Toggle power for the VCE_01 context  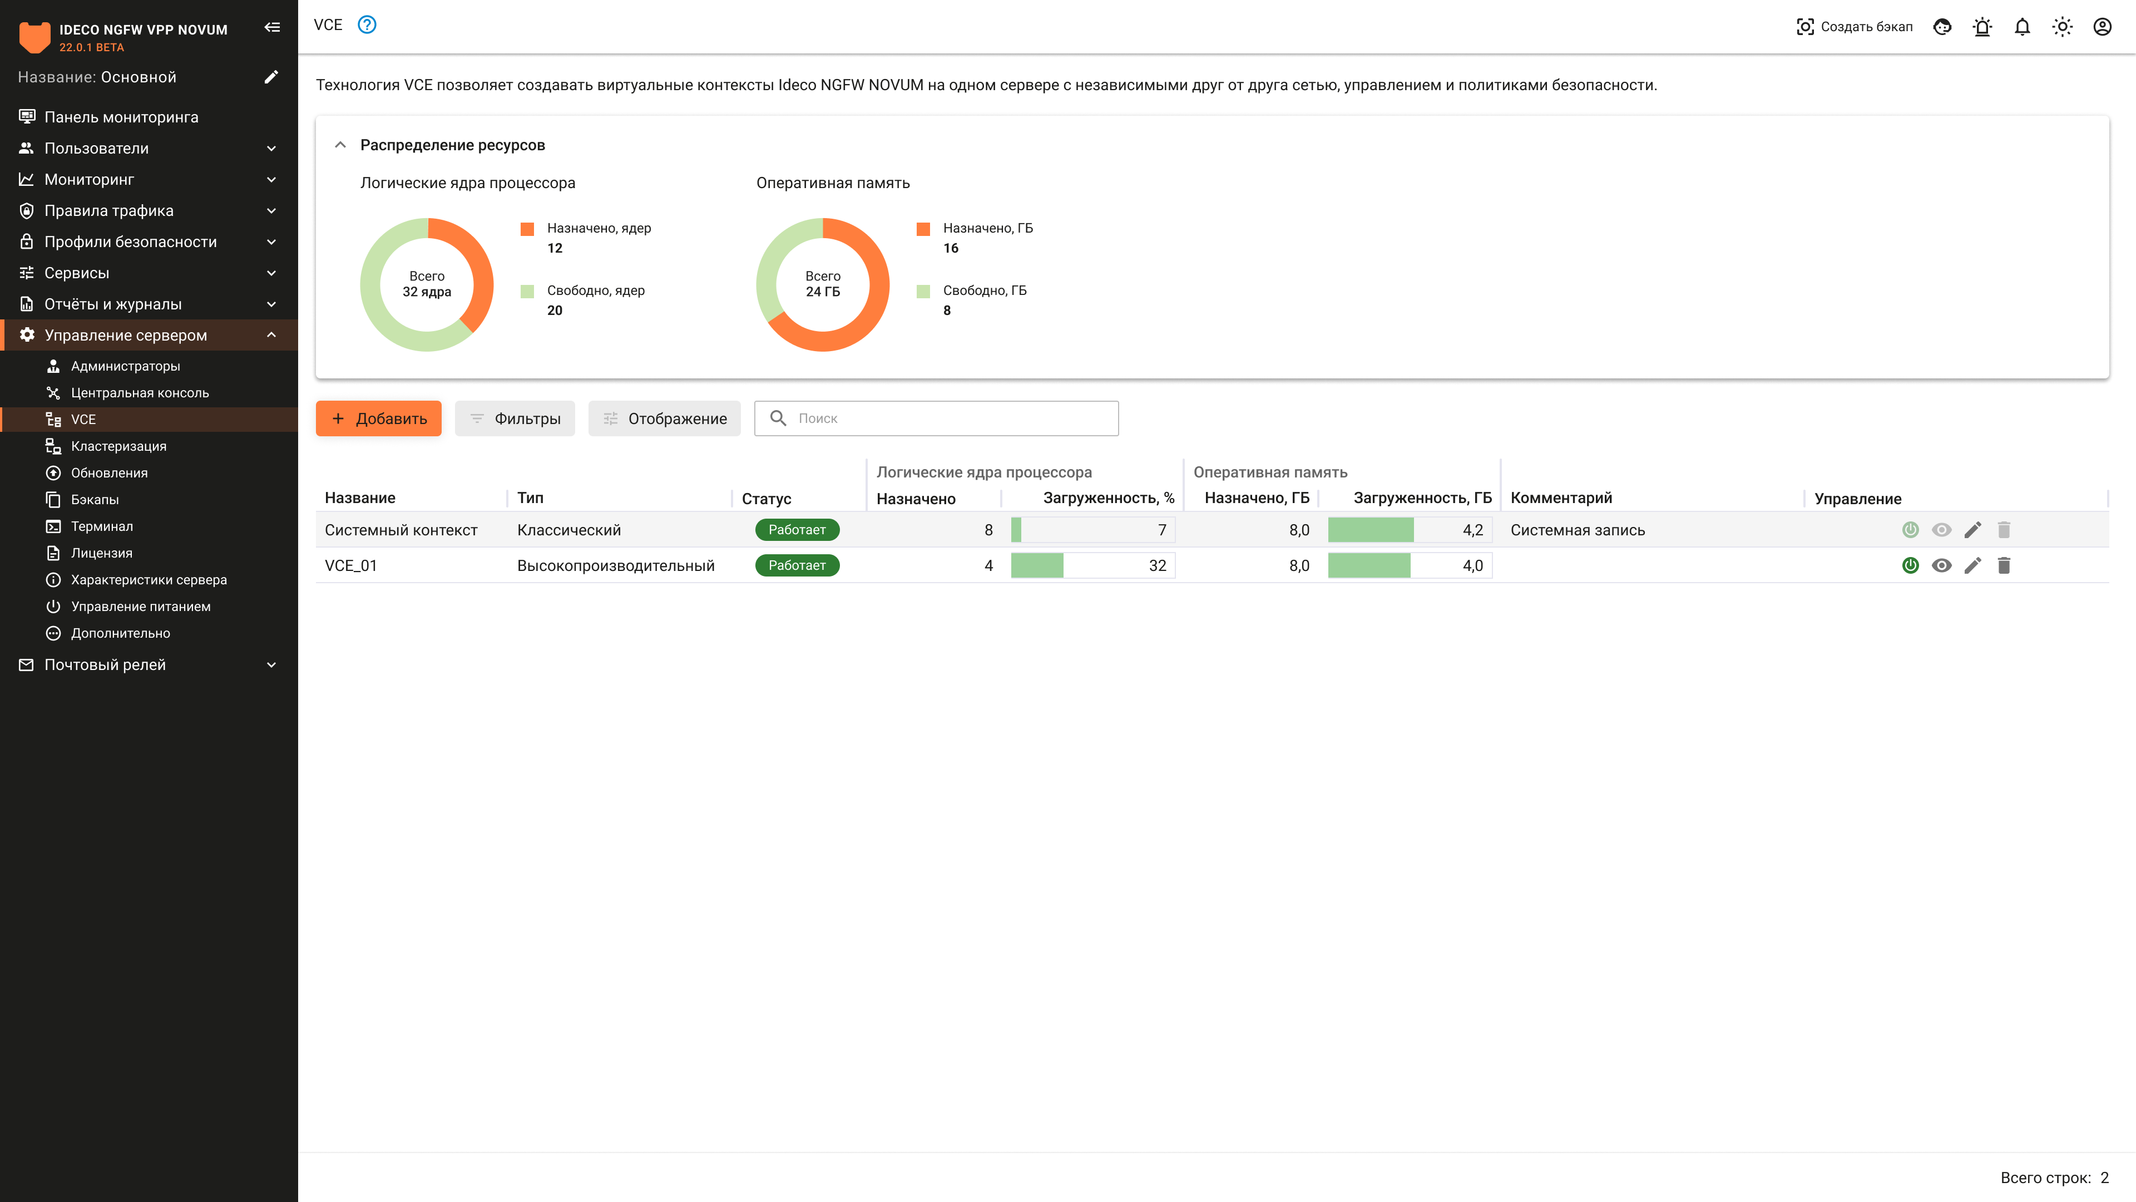coord(1911,566)
